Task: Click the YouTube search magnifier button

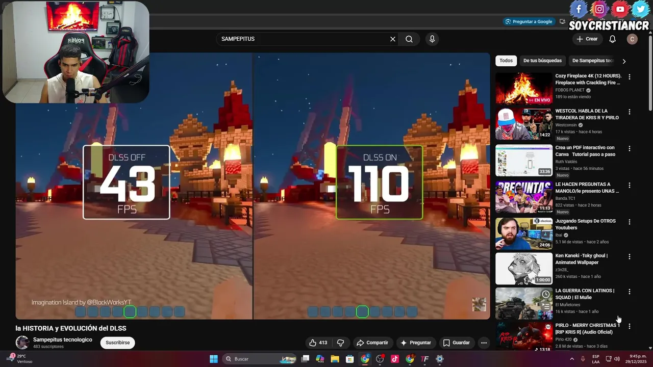Action: pos(409,39)
